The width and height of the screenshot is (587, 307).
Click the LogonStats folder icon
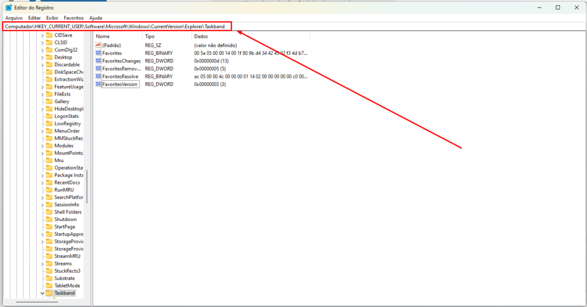point(49,116)
